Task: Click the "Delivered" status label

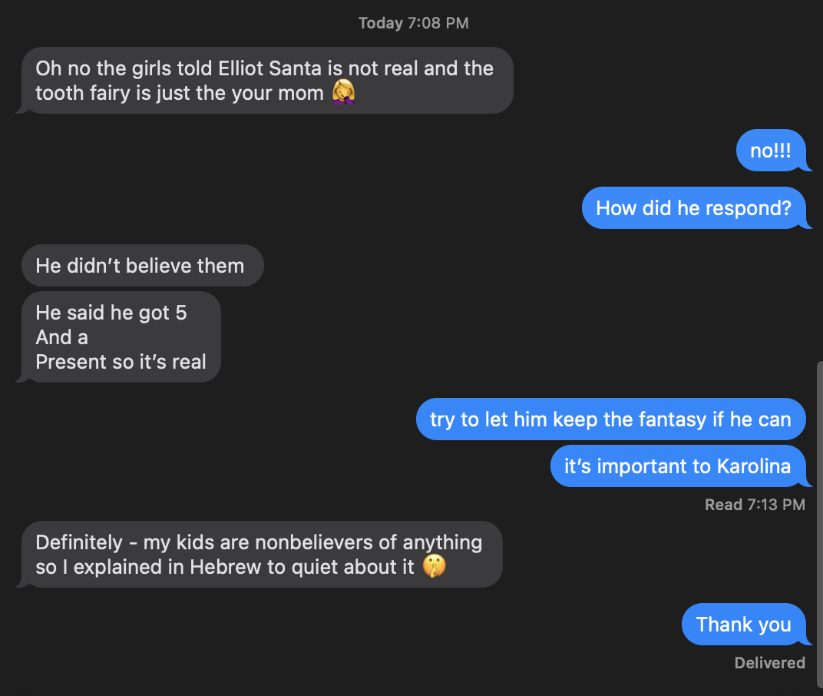Action: coord(769,663)
